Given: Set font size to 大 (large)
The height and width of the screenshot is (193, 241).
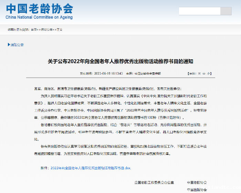Looking at the screenshot, I should click(199, 74).
